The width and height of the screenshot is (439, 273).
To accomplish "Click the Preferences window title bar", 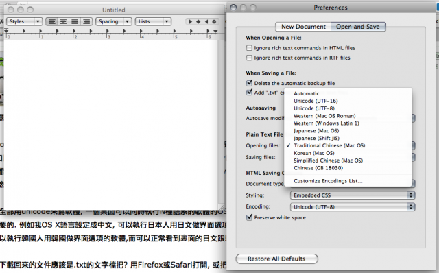I will [x=331, y=8].
